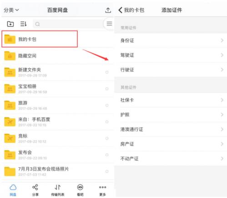Open the 更多 more tab

(103, 190)
